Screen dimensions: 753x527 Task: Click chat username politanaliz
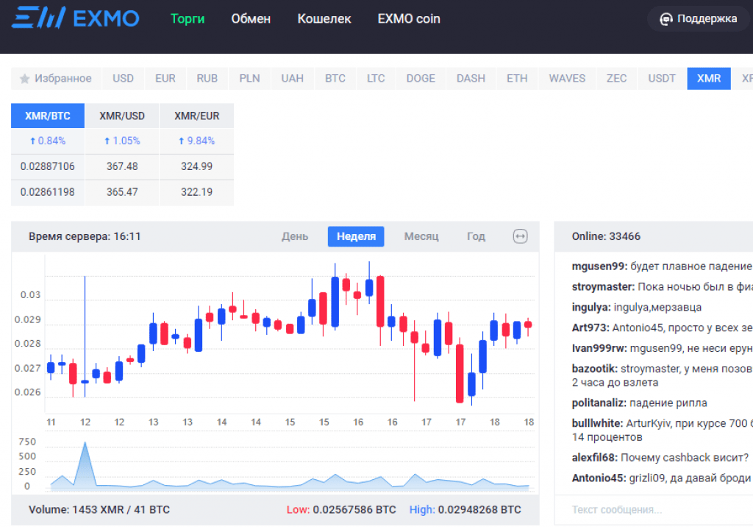point(599,403)
